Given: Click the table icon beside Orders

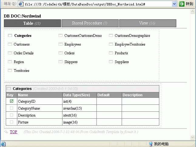Looking at the screenshot, I should 60,53.
